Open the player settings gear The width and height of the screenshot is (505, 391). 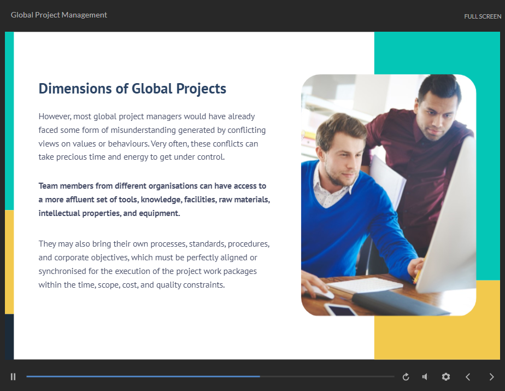446,377
